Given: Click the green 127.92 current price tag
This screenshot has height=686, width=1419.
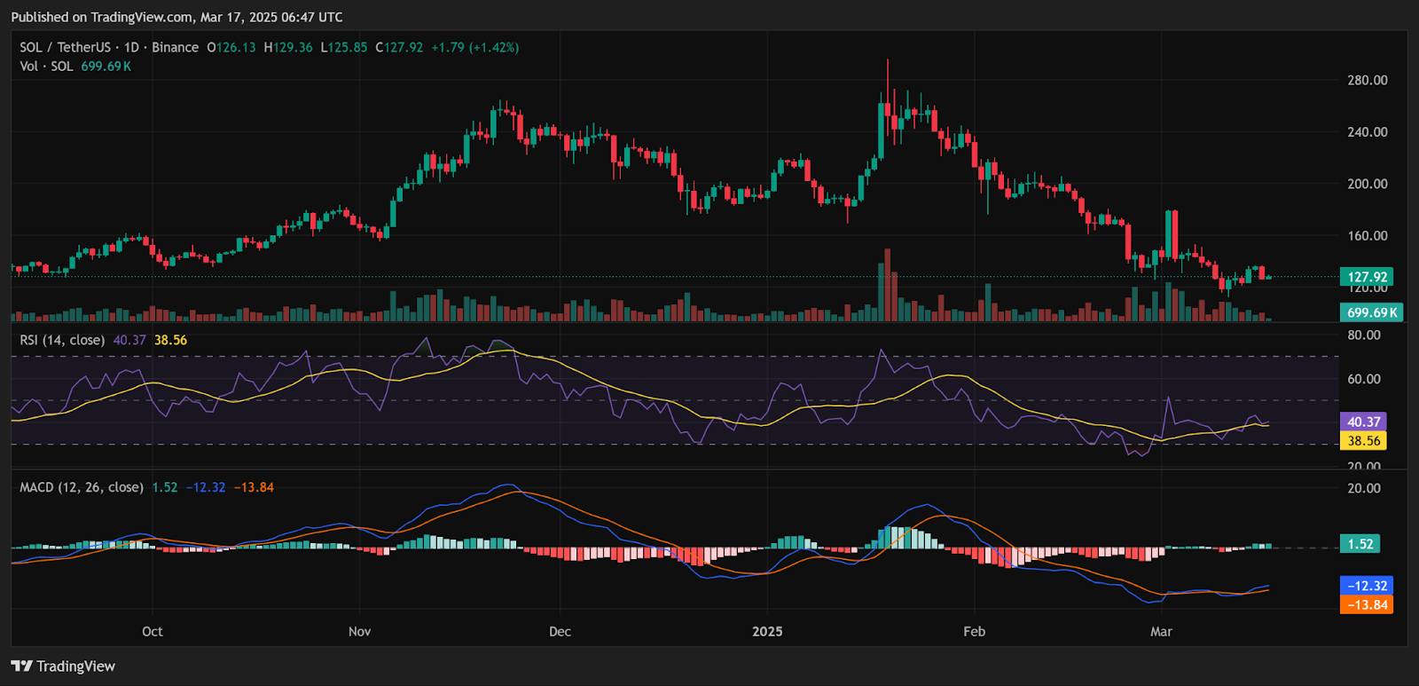Looking at the screenshot, I should tap(1367, 277).
